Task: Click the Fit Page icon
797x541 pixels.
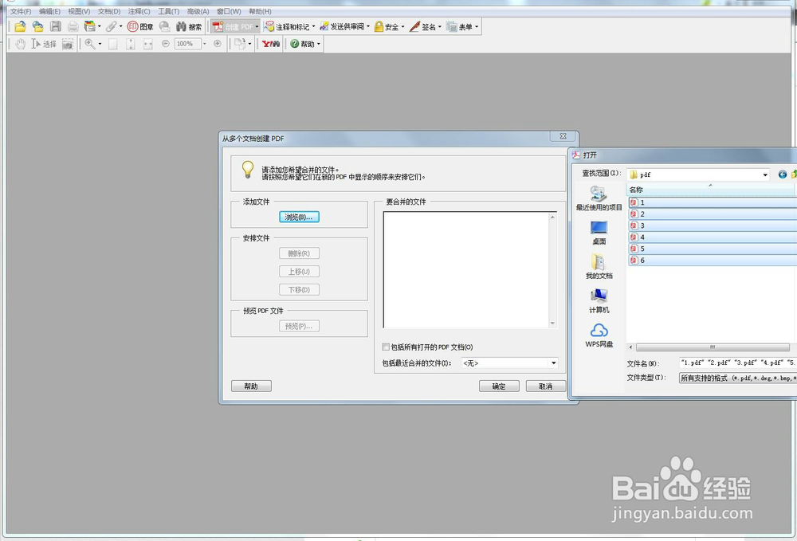Action: pos(131,44)
